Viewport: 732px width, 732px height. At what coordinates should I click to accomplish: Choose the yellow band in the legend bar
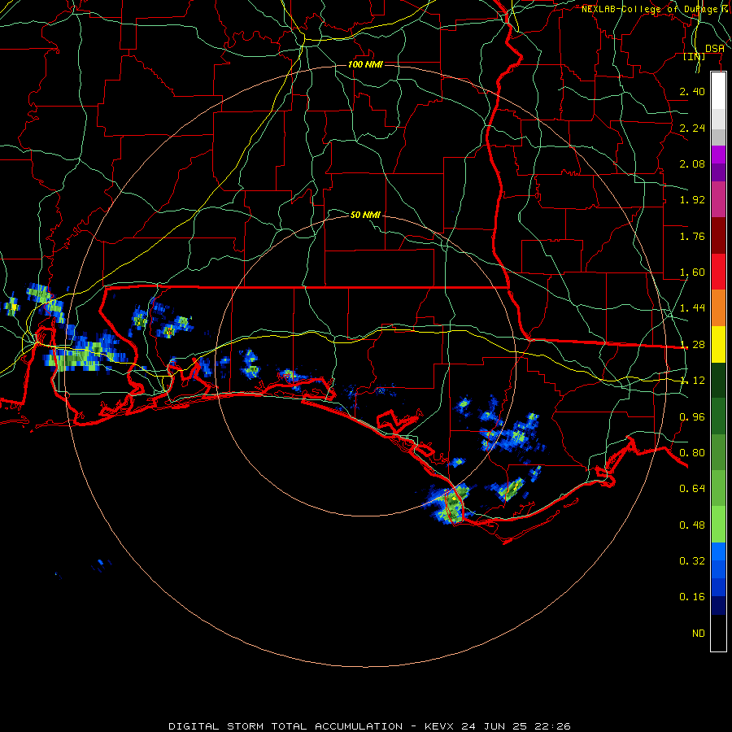point(718,344)
